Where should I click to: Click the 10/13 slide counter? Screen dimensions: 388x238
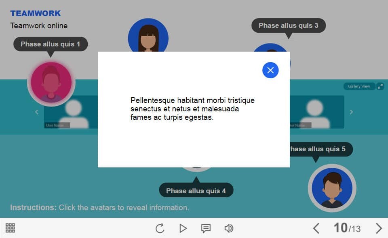(347, 228)
